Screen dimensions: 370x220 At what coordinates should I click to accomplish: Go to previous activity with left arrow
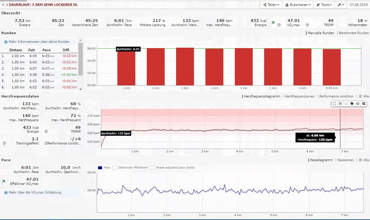[x=3, y=5]
